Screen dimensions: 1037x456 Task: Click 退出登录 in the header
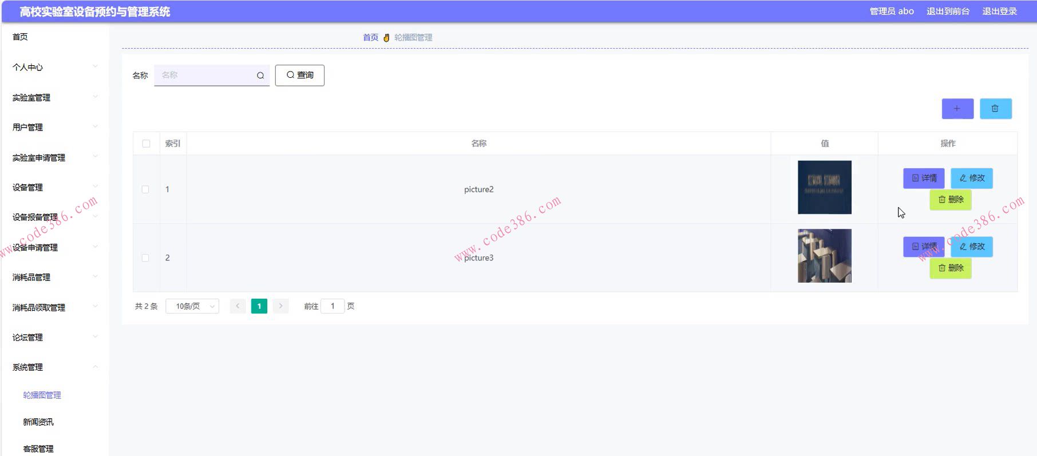click(999, 11)
